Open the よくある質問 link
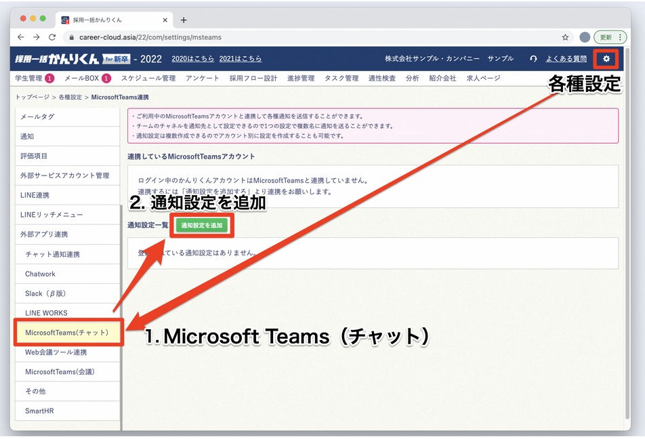This screenshot has width=645, height=439. click(566, 59)
